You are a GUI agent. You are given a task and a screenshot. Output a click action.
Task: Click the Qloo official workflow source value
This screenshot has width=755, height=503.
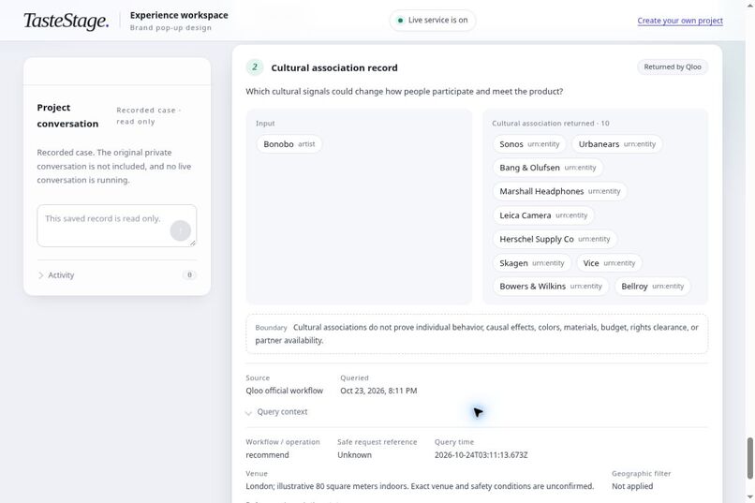click(284, 391)
